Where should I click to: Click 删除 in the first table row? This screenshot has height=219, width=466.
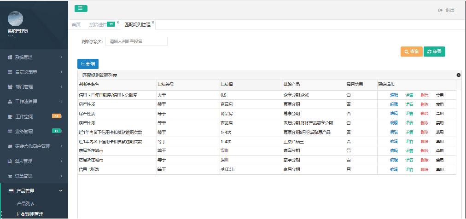(x=424, y=95)
